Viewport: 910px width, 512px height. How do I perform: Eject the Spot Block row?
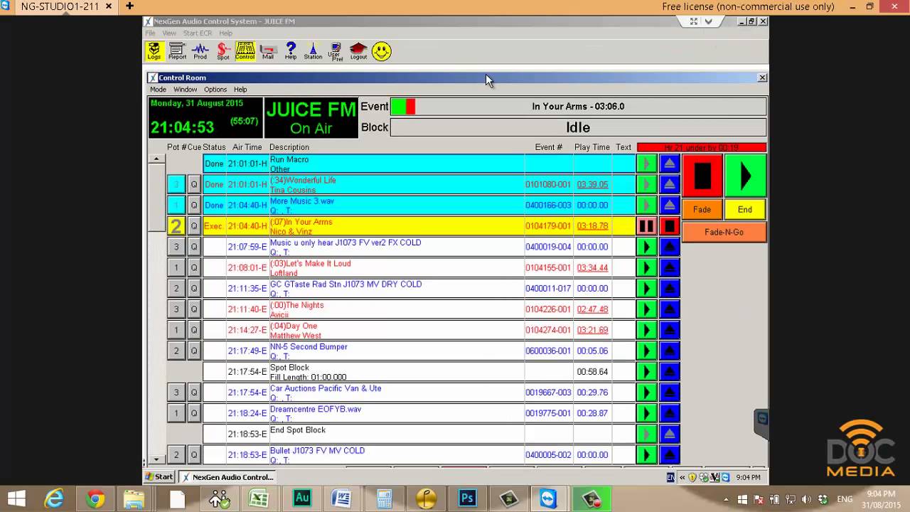[x=669, y=371]
